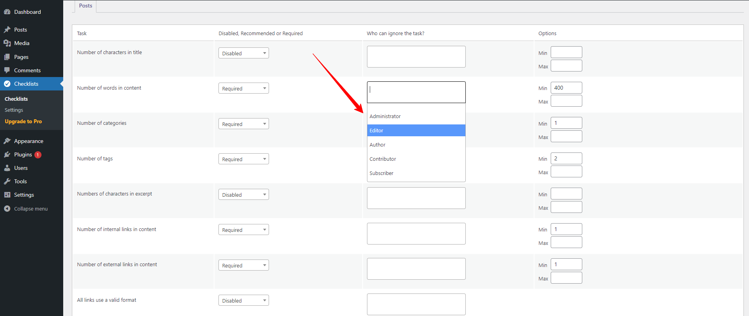Click Min field for characters in title
This screenshot has width=749, height=316.
pos(566,52)
